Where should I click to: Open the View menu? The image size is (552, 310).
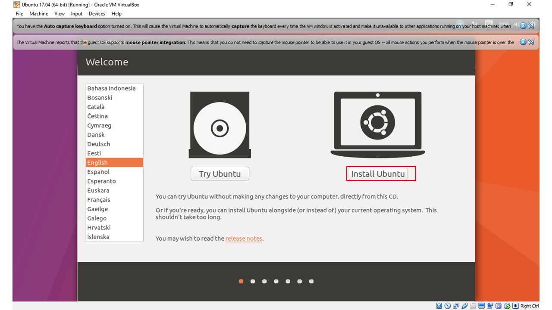click(x=60, y=14)
